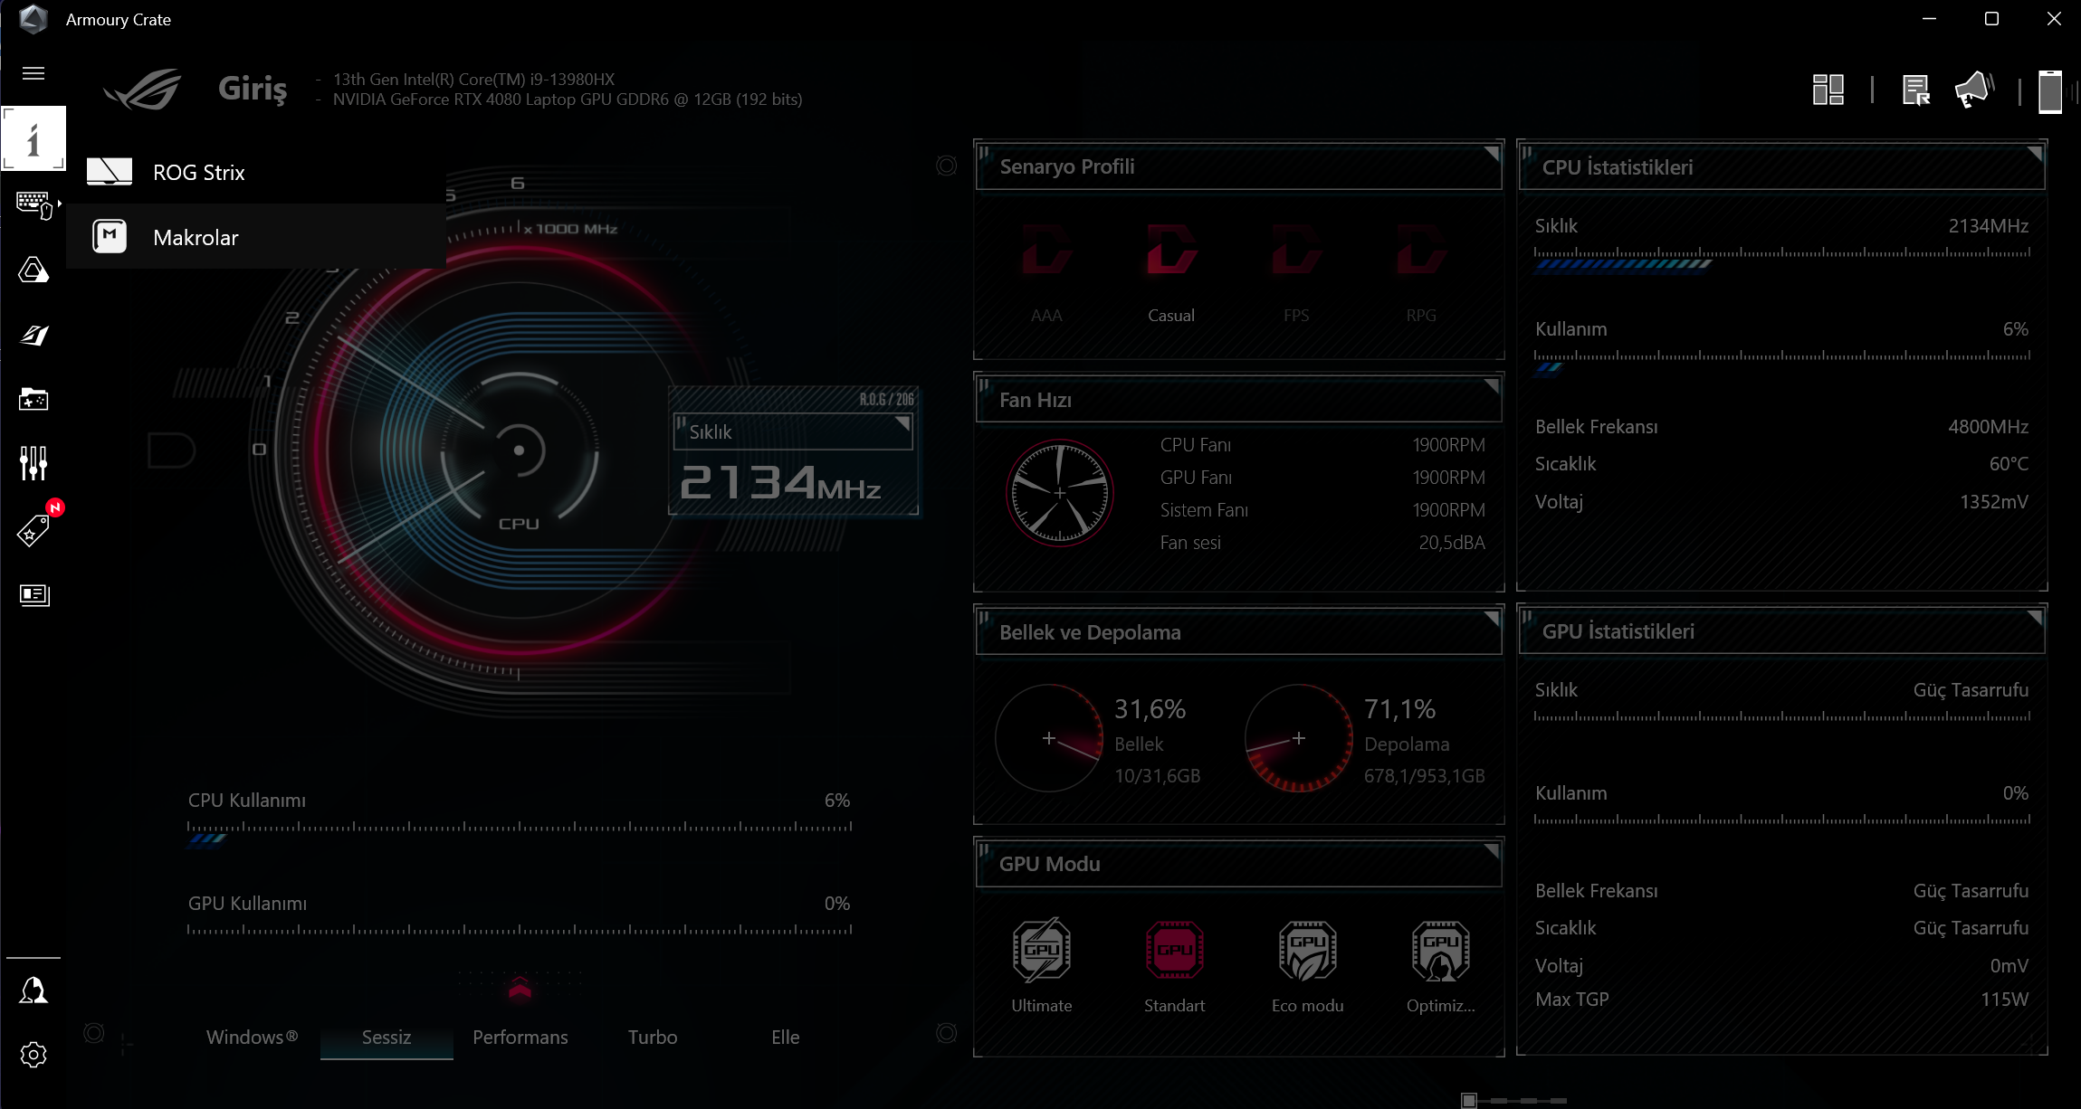
Task: Switch to the Turbo performance mode
Action: coord(653,1038)
